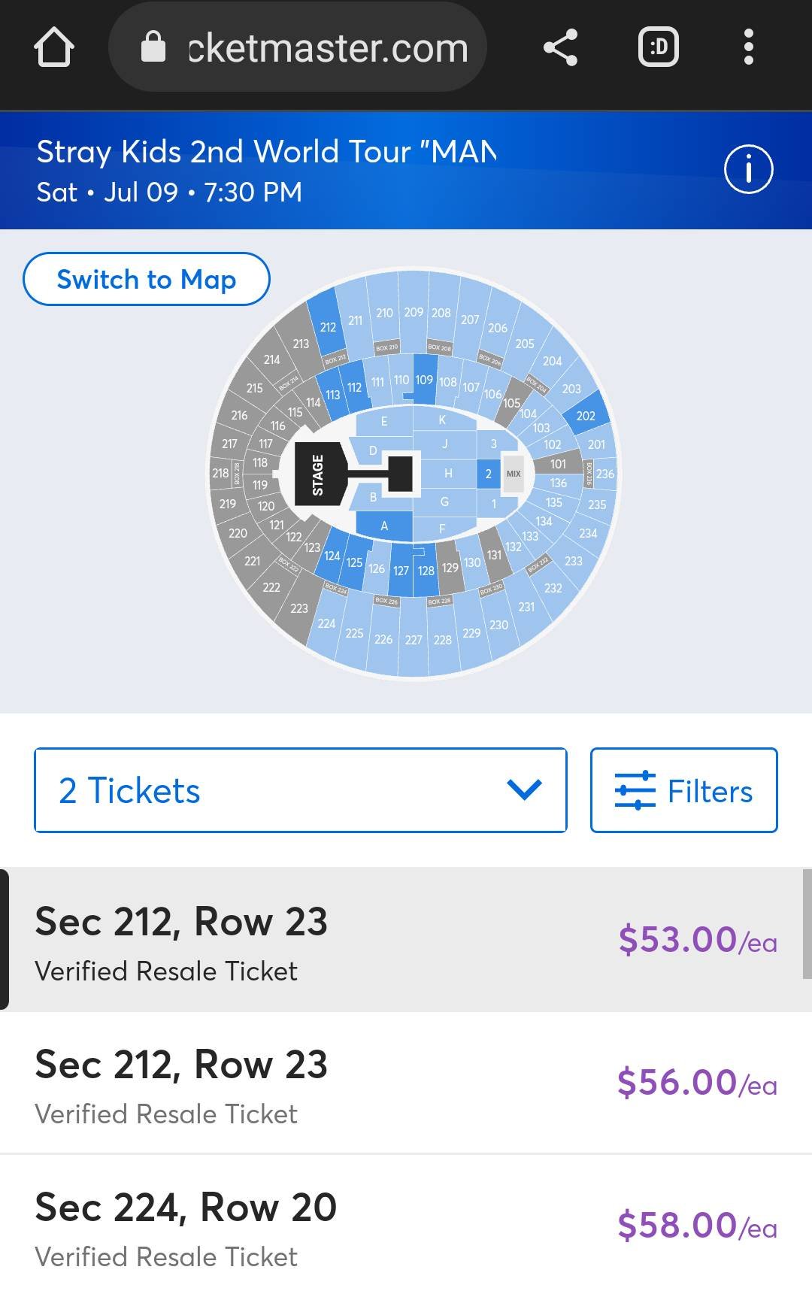Screen dimensions: 812x1294
Task: Open the tab switcher icon
Action: 659,48
